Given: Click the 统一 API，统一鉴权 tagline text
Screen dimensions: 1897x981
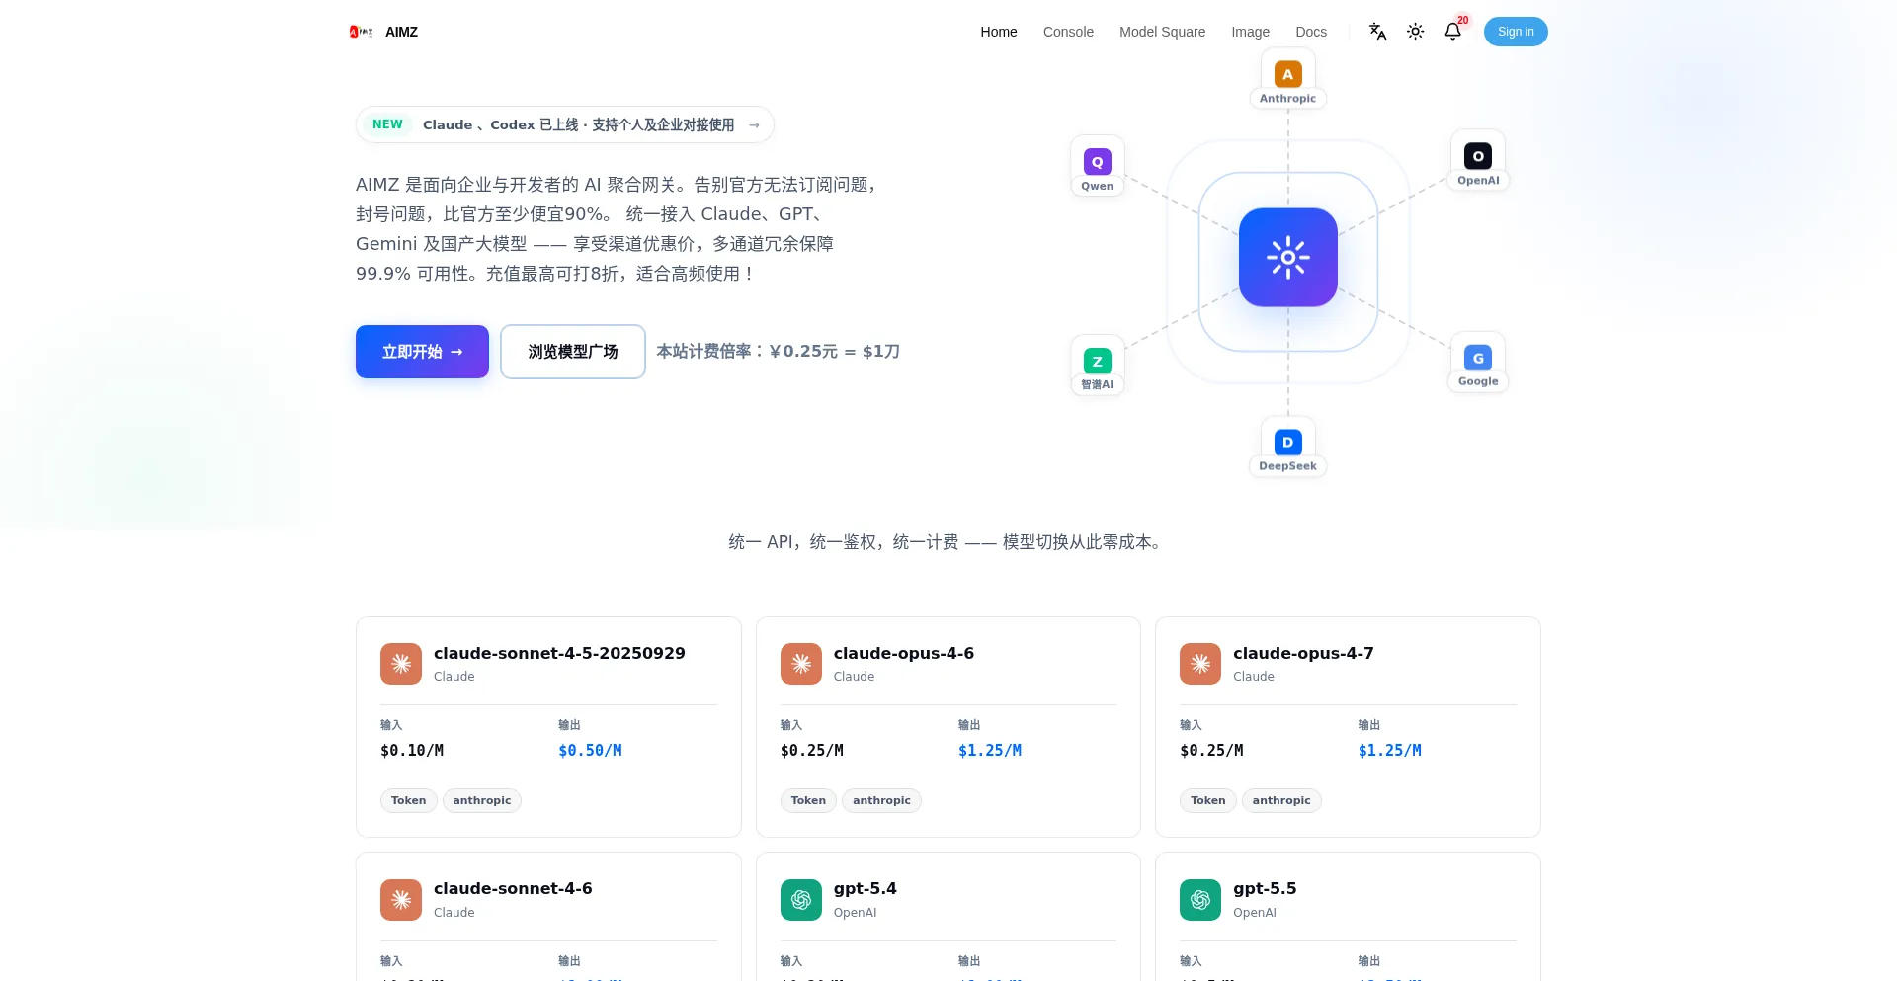Looking at the screenshot, I should [x=948, y=542].
